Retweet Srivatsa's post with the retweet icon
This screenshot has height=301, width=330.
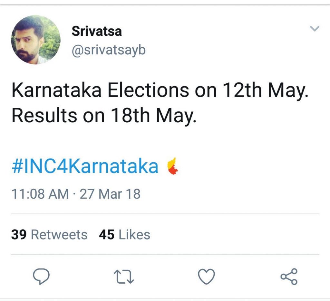(x=124, y=277)
